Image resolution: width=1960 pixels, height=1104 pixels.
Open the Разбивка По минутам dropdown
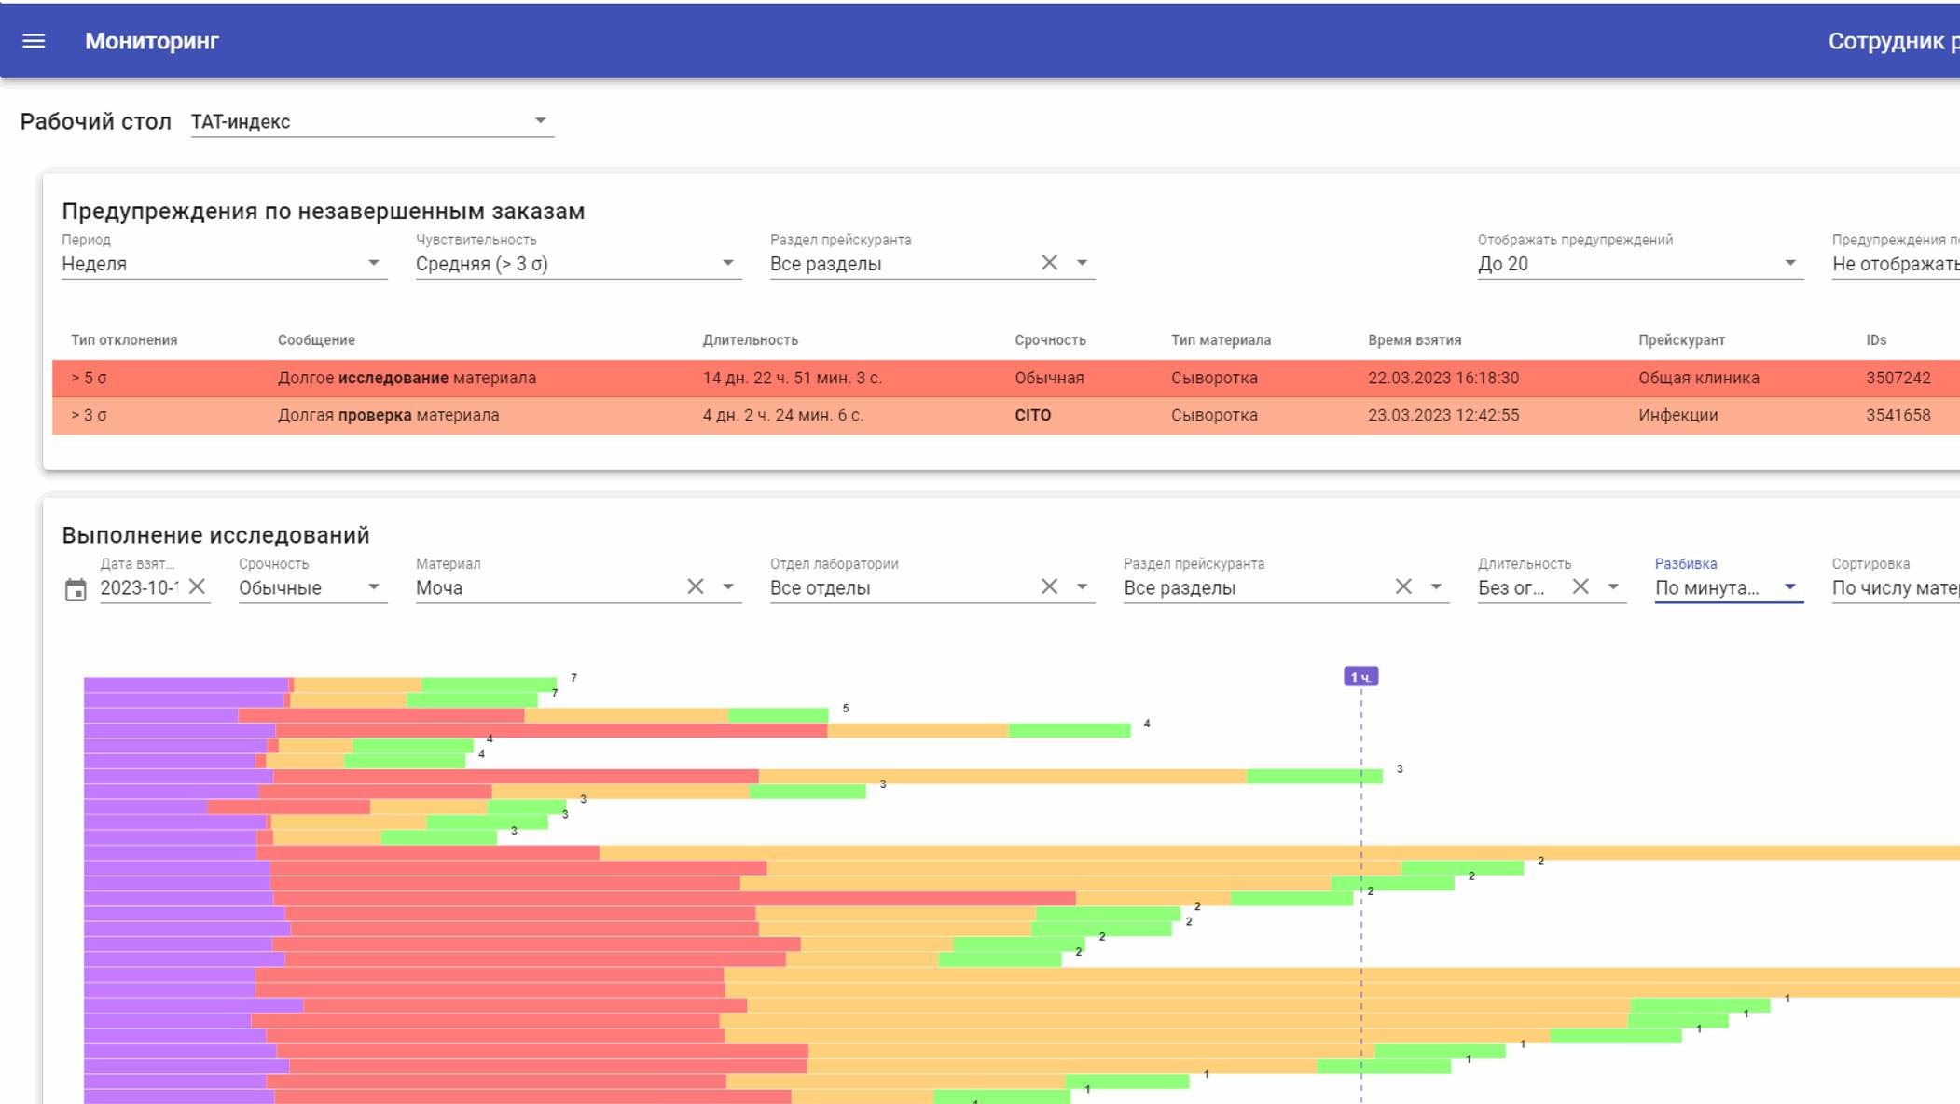1727,588
